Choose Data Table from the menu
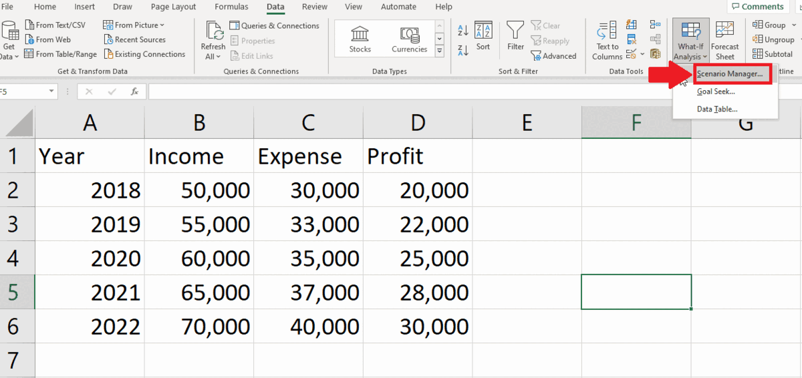Viewport: 802px width, 378px height. coord(717,109)
